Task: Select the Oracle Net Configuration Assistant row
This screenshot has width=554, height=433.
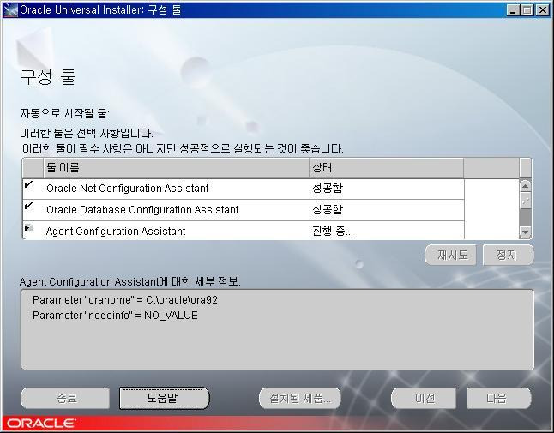Action: click(244, 189)
